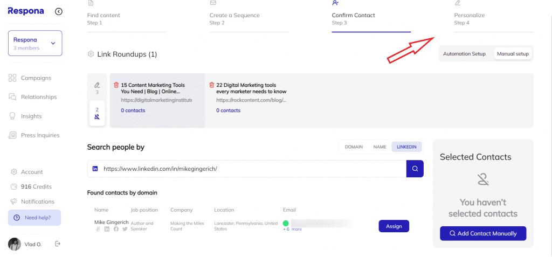The width and height of the screenshot is (552, 257).
Task: Open Mike Gingerich's LinkedIn profile icon
Action: 107,229
